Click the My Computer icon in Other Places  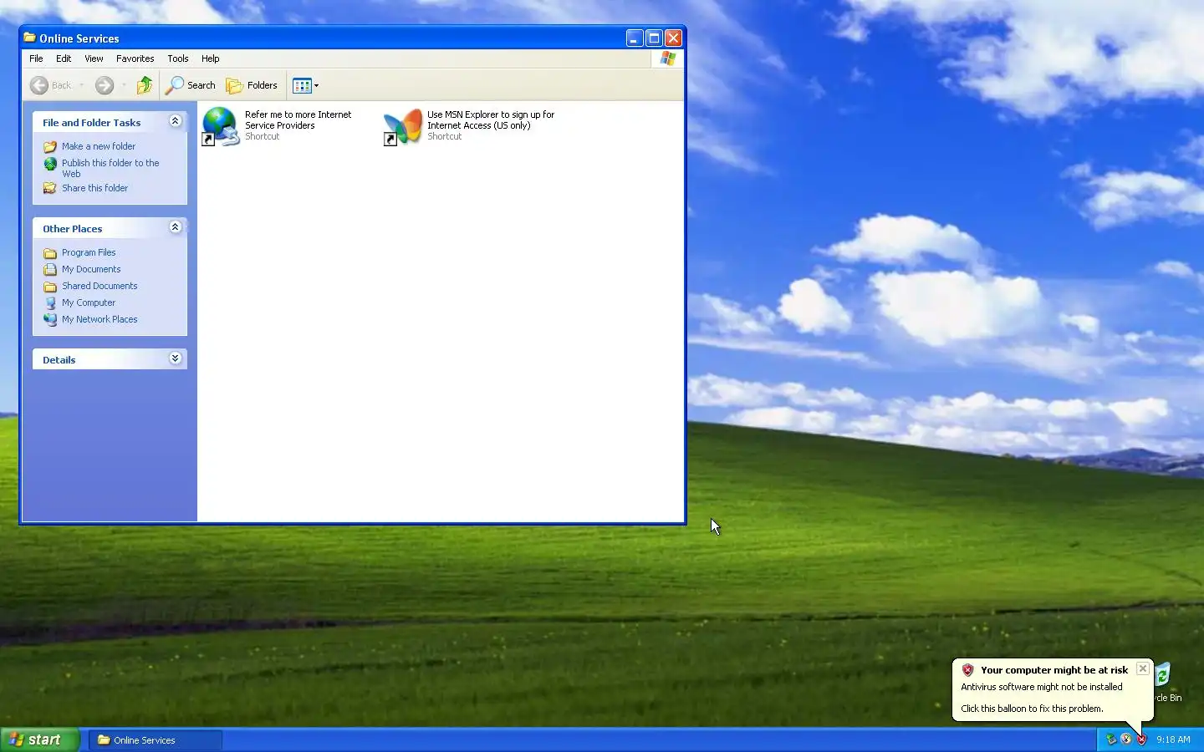(50, 302)
